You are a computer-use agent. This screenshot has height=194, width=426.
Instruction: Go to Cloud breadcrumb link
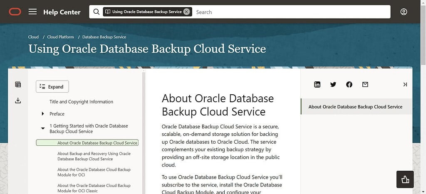(x=33, y=37)
